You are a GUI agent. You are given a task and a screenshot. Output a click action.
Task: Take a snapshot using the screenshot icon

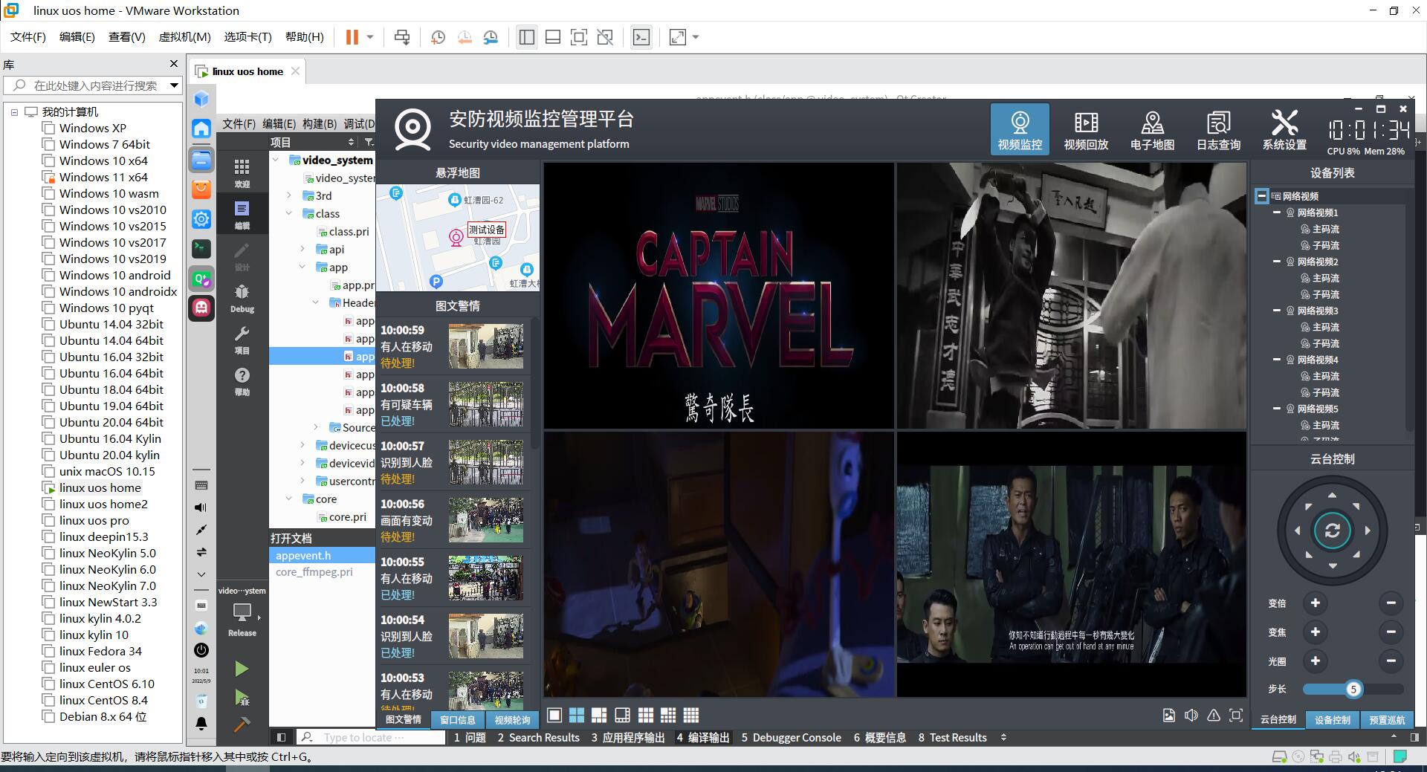click(x=1169, y=716)
